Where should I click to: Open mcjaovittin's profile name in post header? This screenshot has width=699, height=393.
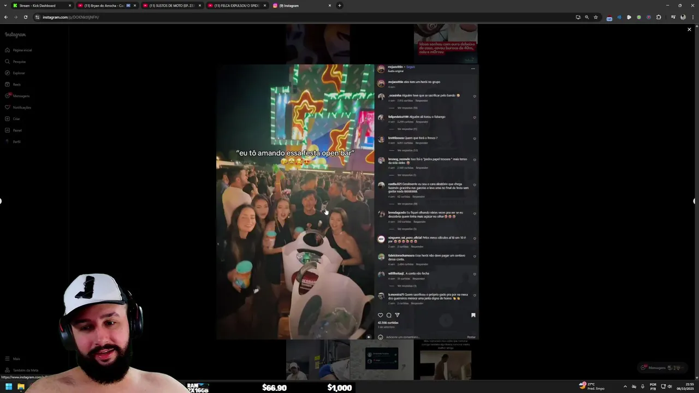(395, 67)
